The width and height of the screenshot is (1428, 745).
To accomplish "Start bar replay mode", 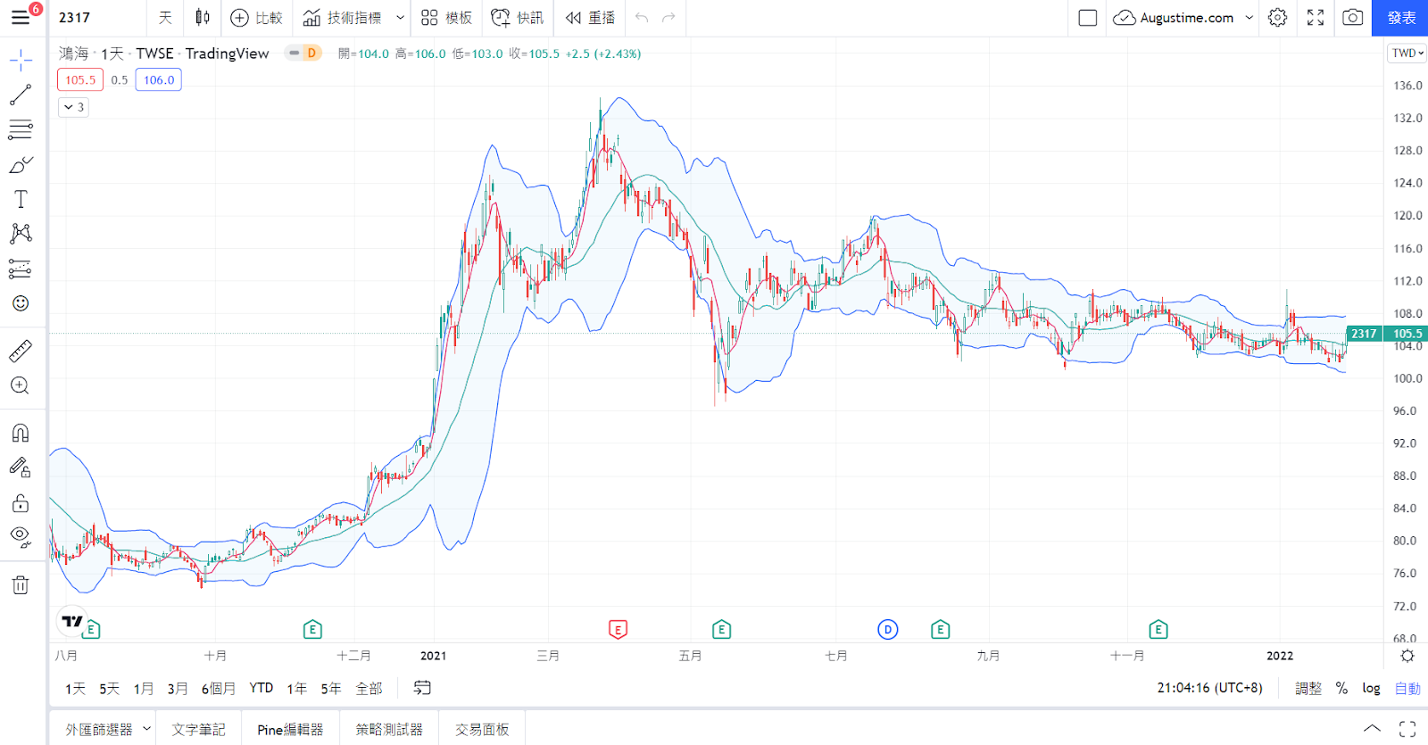I will [590, 18].
